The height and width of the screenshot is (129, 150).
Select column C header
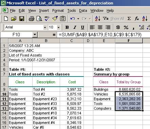72,41
